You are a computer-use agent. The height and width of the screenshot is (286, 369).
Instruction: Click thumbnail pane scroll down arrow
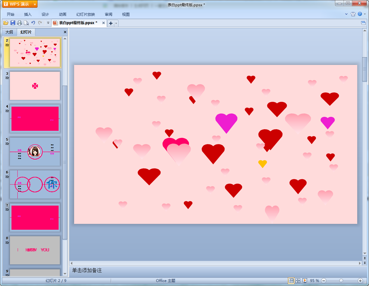tap(65, 274)
